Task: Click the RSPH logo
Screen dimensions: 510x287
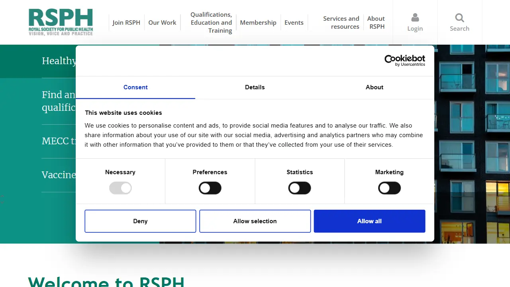Action: point(61,22)
